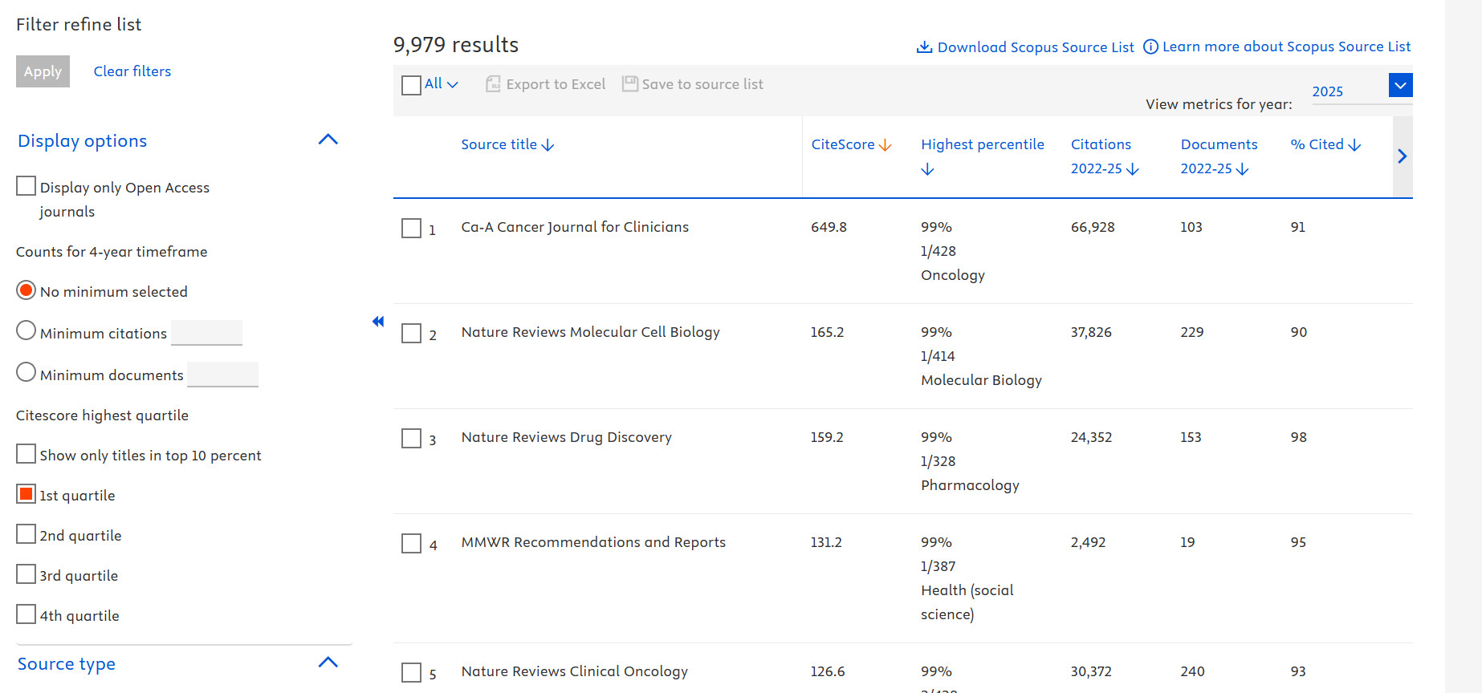Click Clear filters link
1482x693 pixels.
tap(132, 71)
